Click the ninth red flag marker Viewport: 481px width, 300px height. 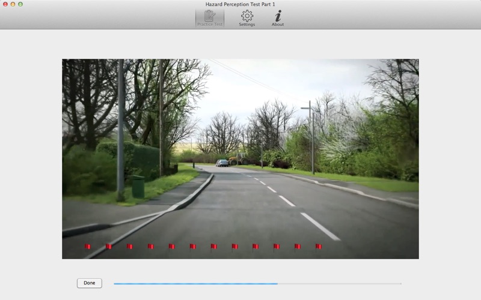click(256, 247)
